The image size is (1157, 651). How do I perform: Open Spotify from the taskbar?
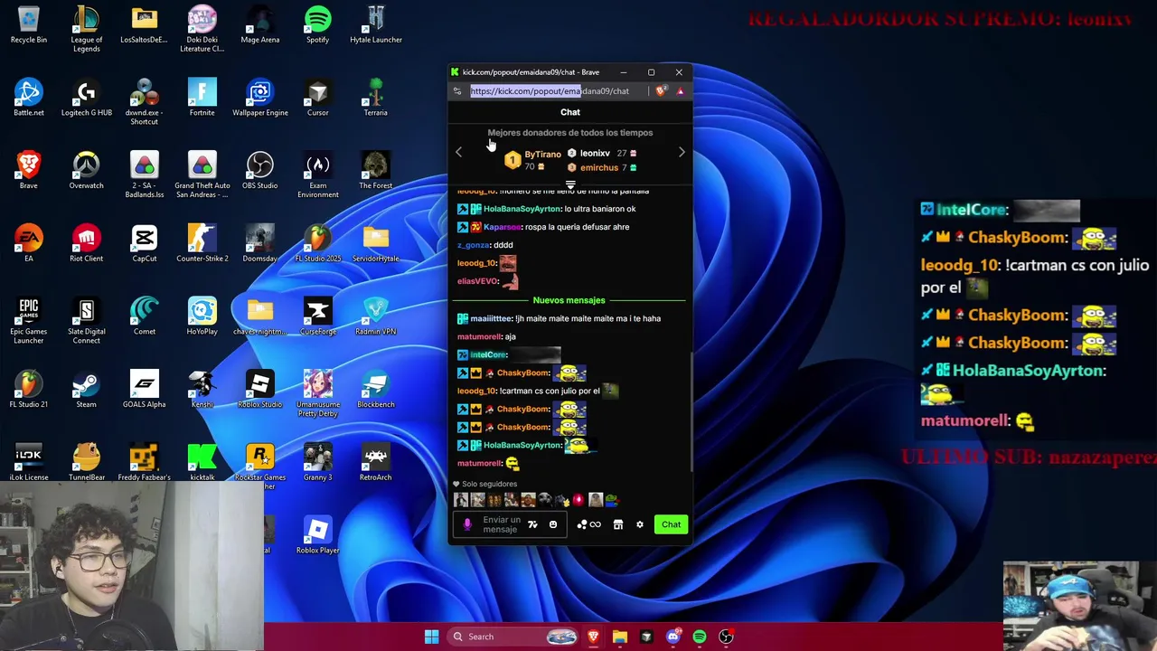[x=700, y=637]
